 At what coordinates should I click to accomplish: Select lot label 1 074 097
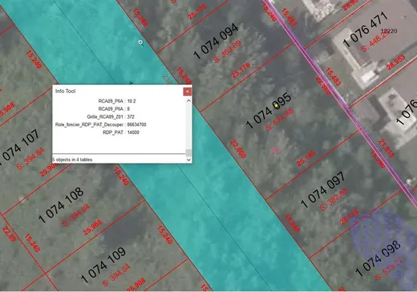point(323,190)
